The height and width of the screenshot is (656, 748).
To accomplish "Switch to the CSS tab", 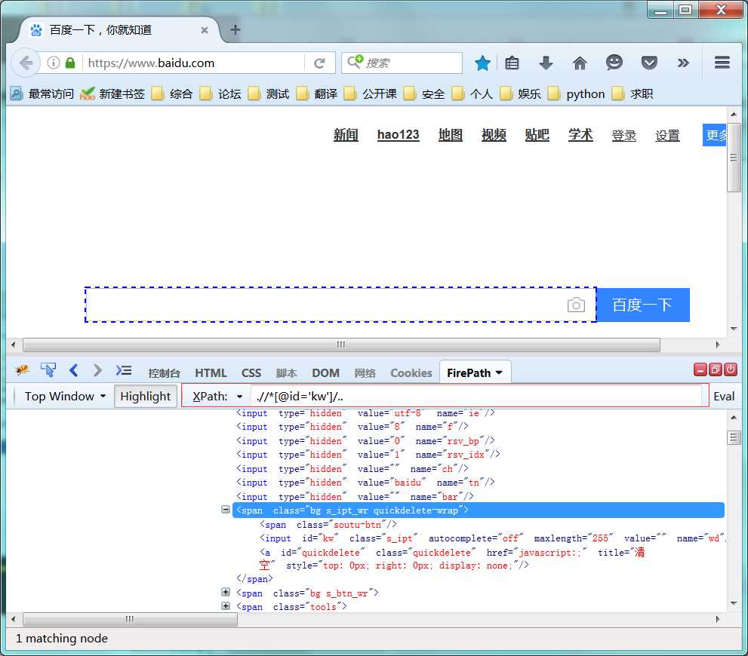I will 251,373.
